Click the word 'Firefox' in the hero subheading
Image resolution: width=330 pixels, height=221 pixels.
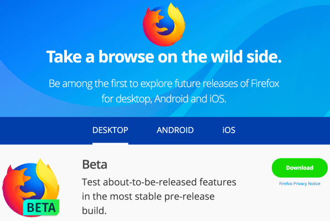pyautogui.click(x=265, y=83)
